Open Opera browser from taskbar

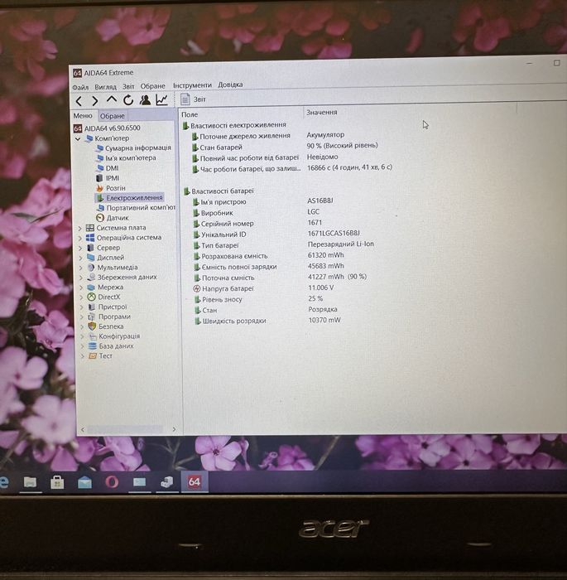112,482
